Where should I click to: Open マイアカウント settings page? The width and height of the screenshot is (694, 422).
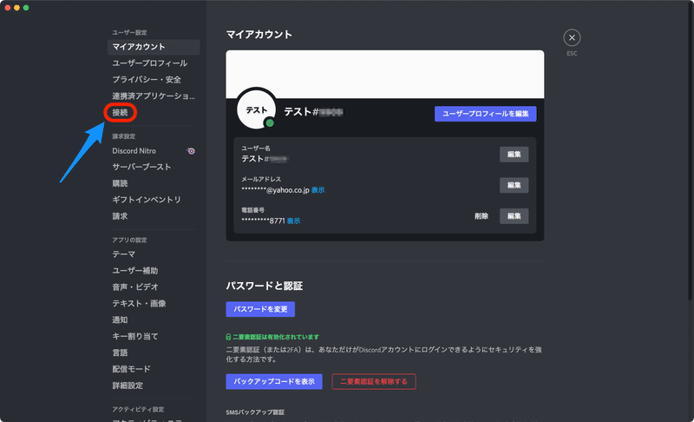pyautogui.click(x=154, y=47)
